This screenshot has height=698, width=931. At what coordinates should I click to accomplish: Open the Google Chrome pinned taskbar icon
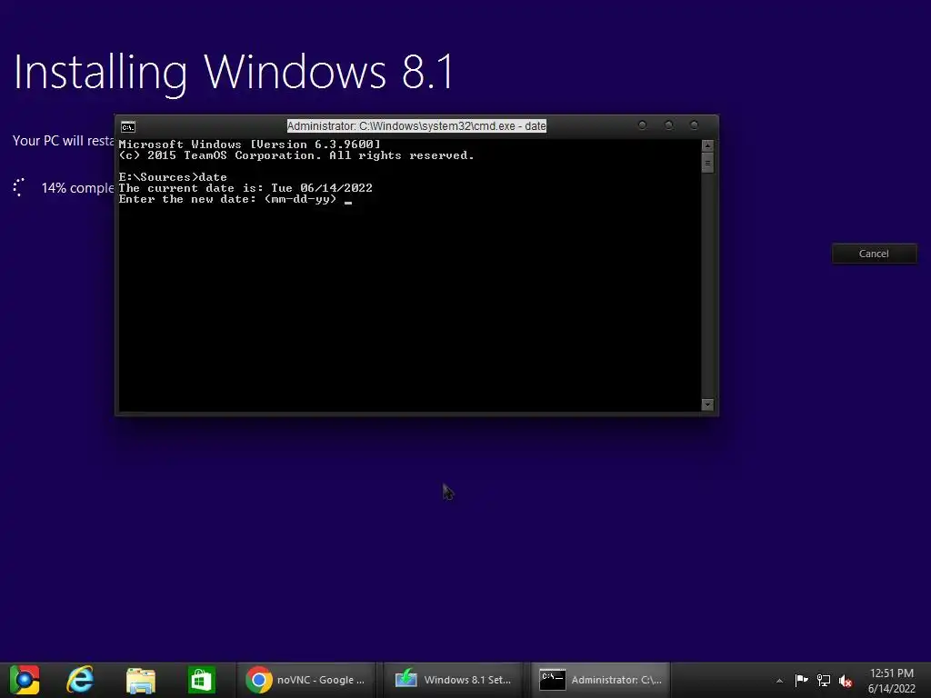click(x=25, y=680)
